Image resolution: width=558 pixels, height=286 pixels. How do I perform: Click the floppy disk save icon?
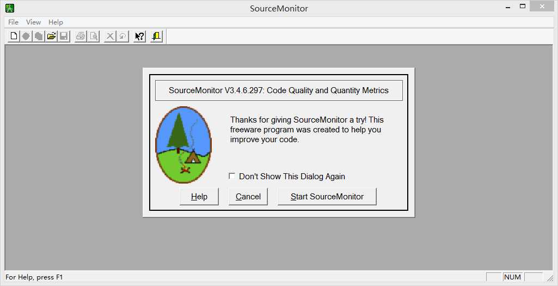(x=64, y=36)
